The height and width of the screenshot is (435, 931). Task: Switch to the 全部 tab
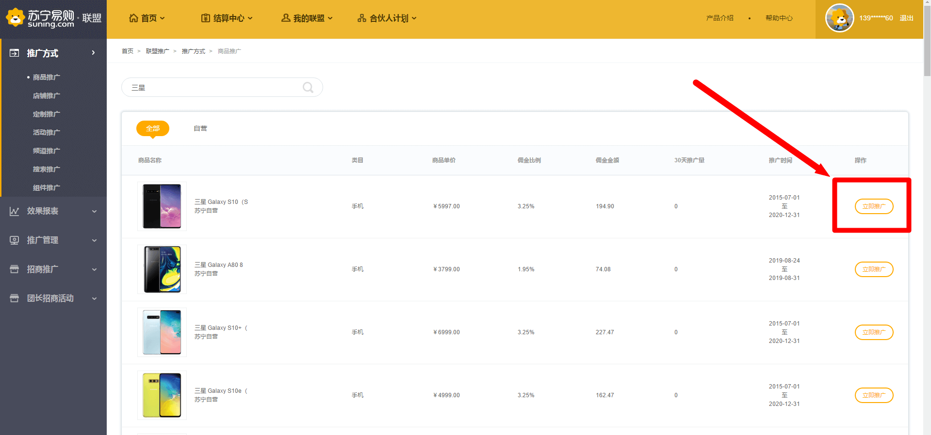153,128
